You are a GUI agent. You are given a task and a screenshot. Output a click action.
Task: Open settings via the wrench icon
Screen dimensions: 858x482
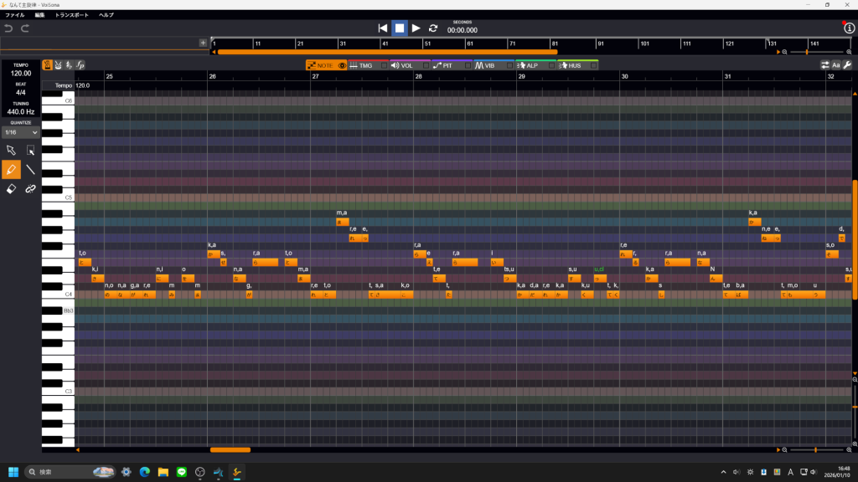point(848,65)
